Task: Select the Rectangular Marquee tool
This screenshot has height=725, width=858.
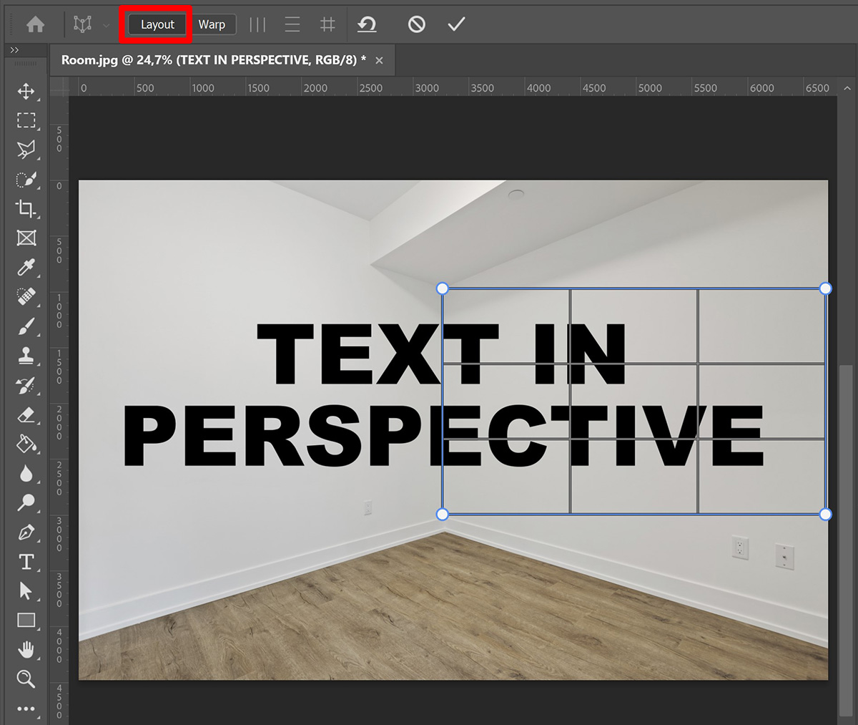Action: click(x=26, y=120)
